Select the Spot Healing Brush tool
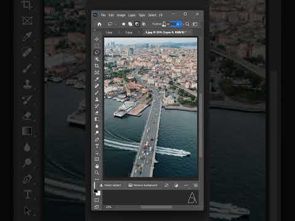 point(96,86)
